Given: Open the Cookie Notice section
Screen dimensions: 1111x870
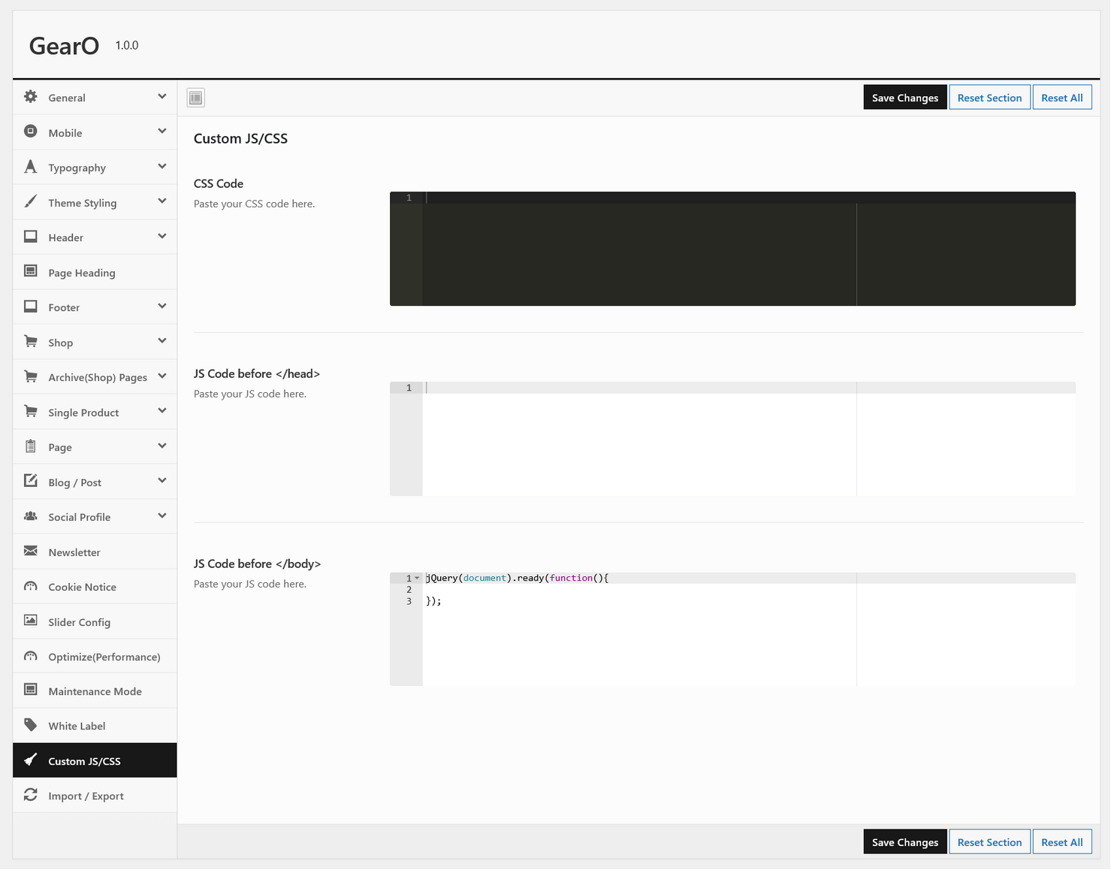Looking at the screenshot, I should (x=82, y=587).
